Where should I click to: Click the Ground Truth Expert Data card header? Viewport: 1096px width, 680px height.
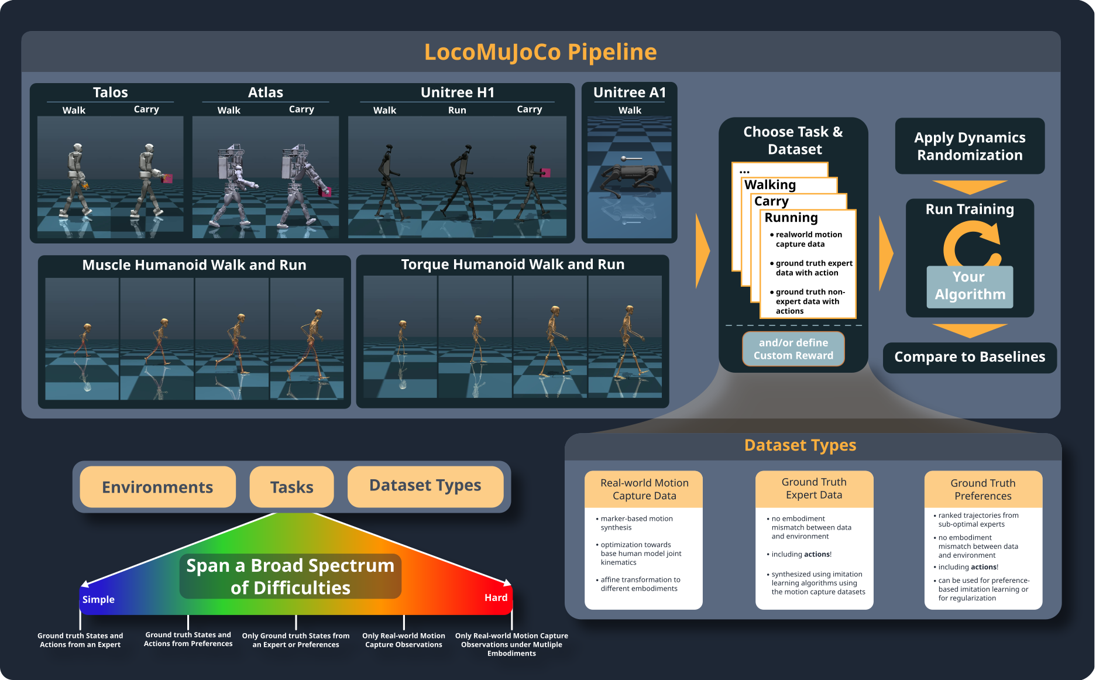[x=814, y=489]
